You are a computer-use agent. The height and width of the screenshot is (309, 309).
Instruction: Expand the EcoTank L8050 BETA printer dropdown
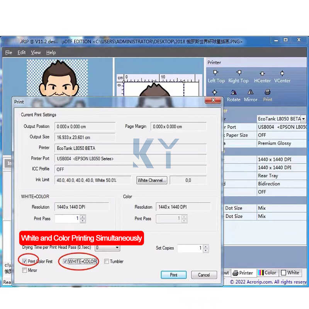point(303,119)
